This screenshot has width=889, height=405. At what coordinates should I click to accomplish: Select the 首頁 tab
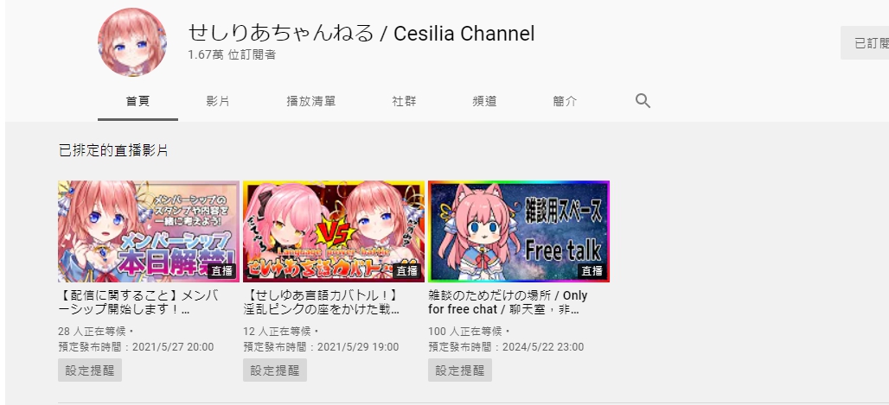click(138, 101)
